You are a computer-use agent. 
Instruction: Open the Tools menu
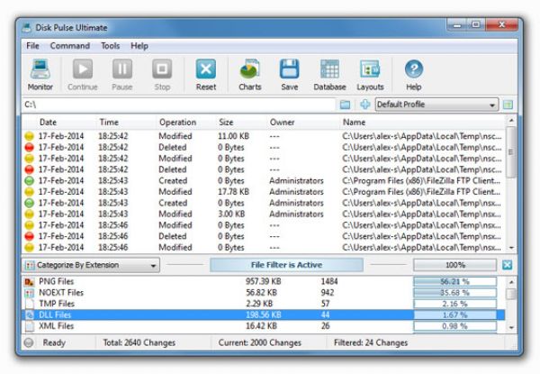pos(110,45)
